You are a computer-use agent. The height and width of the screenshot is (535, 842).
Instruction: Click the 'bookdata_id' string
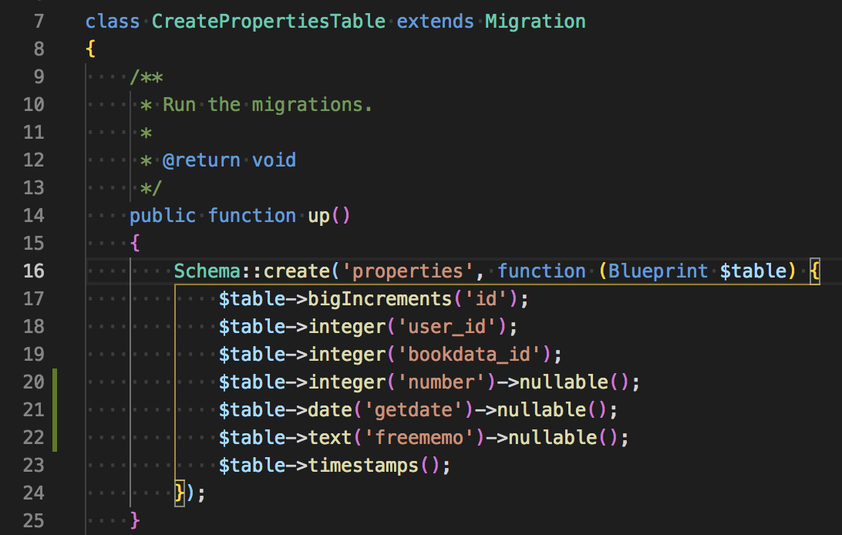469,355
